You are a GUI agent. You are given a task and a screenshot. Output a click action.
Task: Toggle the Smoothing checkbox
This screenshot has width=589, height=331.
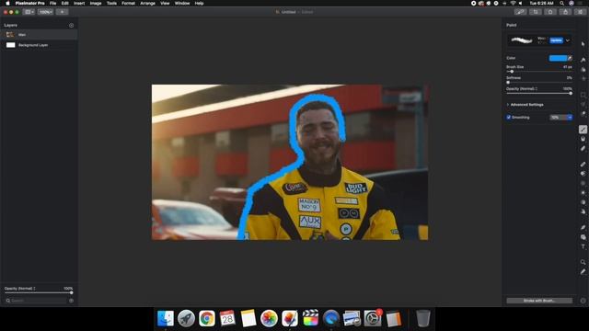pos(509,117)
